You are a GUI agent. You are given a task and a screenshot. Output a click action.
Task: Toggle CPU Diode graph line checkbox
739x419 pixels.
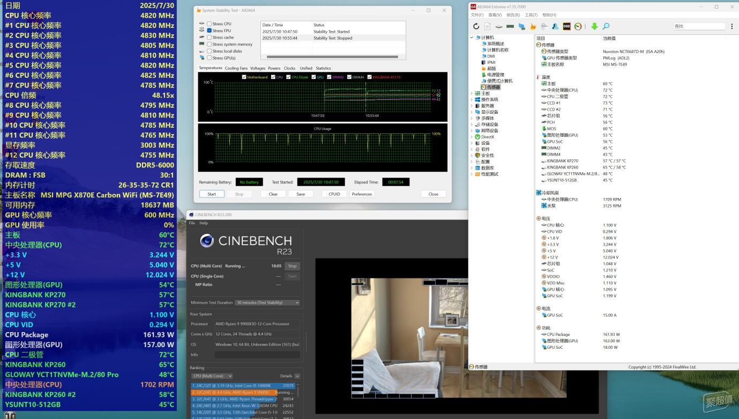pos(288,77)
